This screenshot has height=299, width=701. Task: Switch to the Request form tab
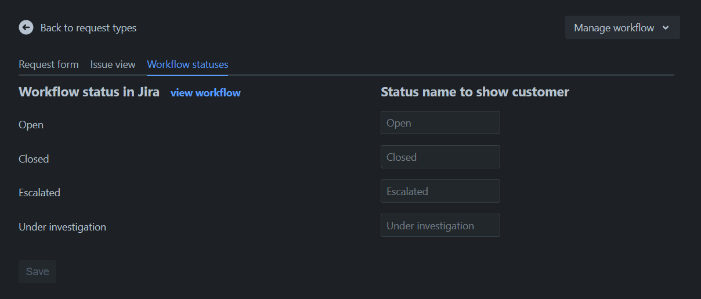pos(49,64)
